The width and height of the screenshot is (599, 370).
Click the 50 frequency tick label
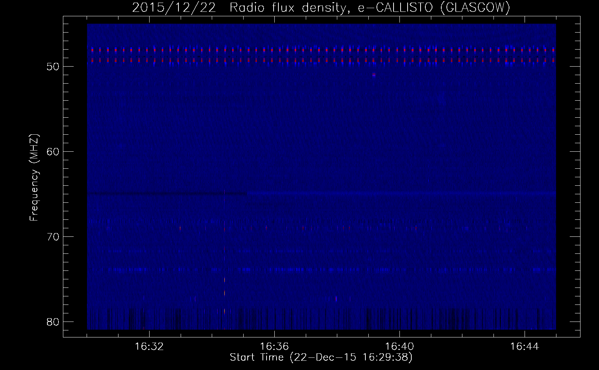point(53,67)
